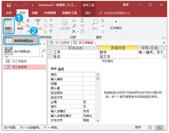169x133 pixels.
Task: Close the current table document tab
Action: [164, 43]
